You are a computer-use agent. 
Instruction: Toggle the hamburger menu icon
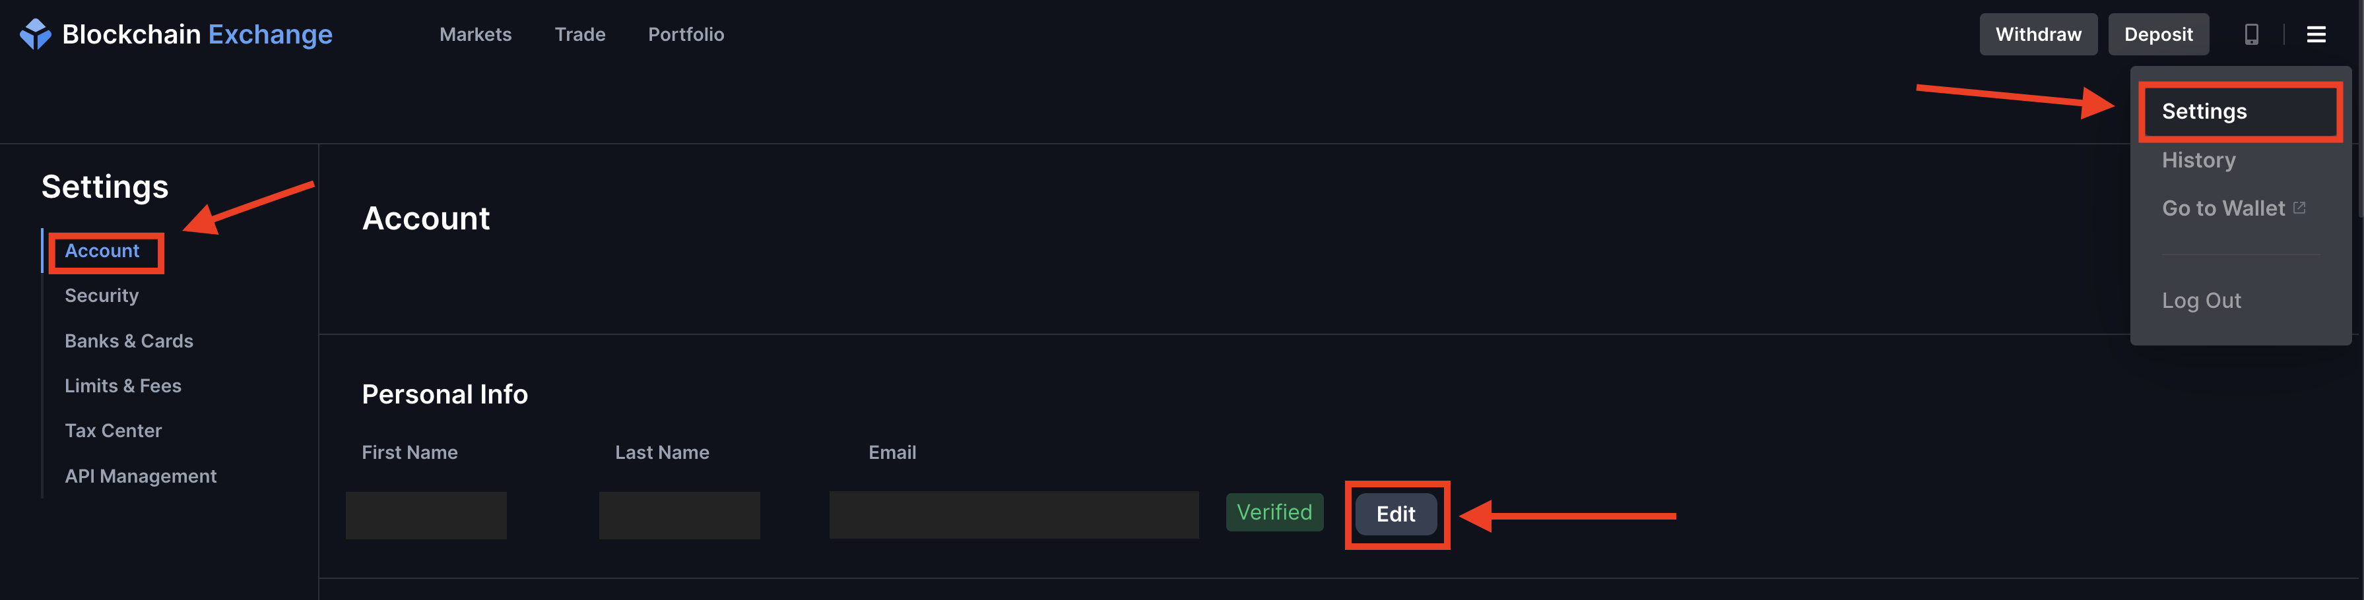click(2316, 34)
